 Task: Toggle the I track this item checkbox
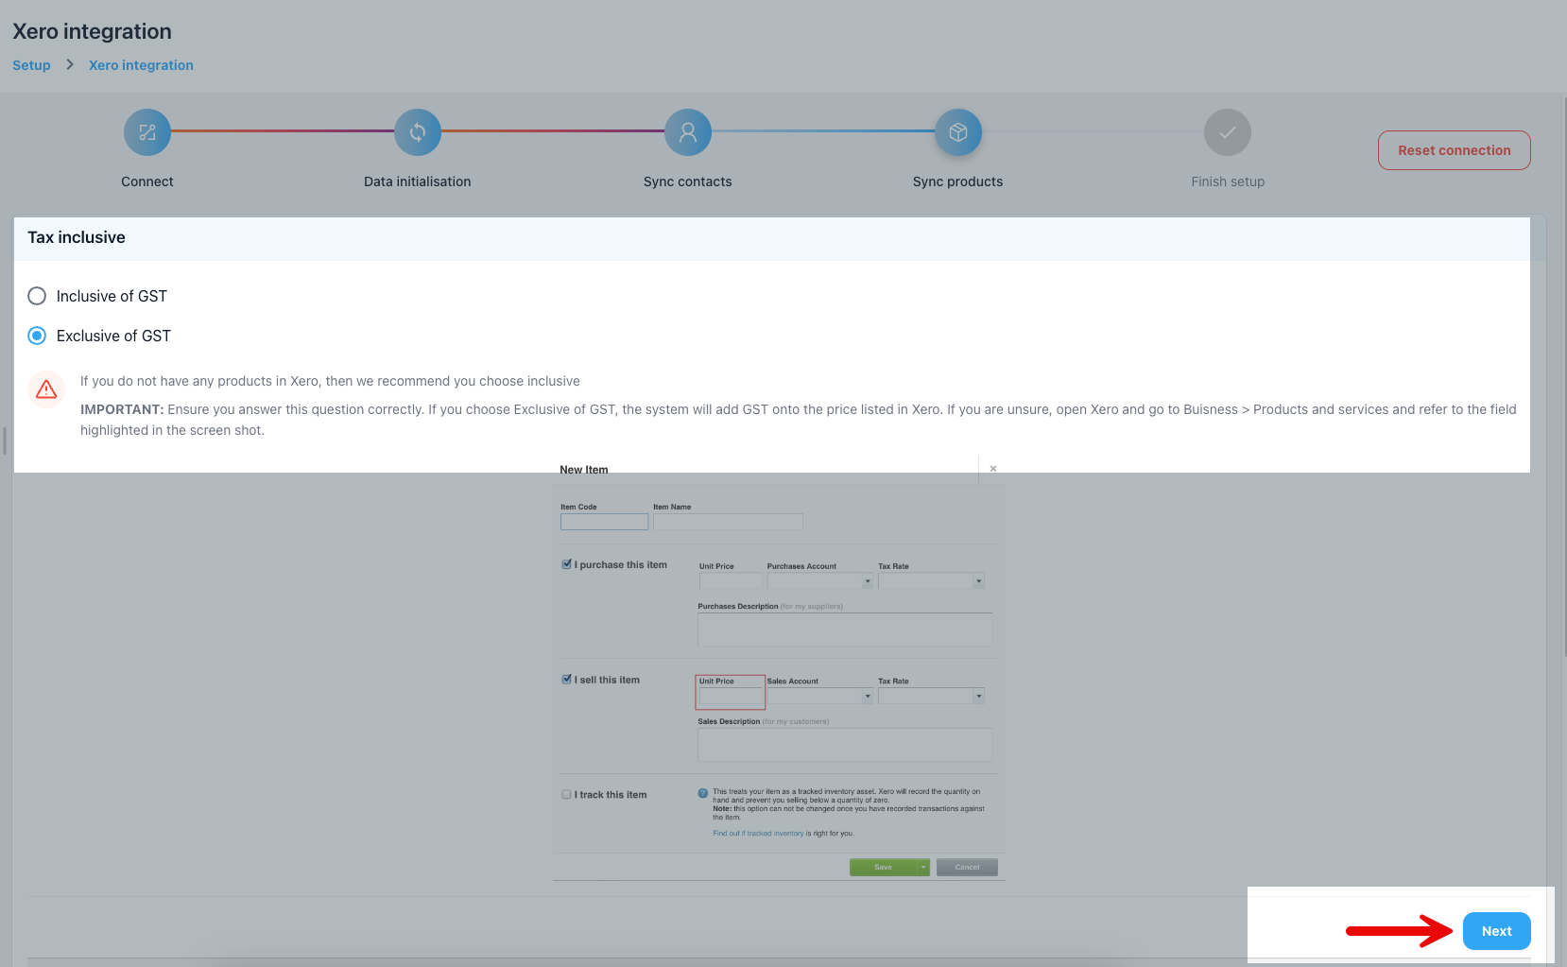(x=566, y=795)
